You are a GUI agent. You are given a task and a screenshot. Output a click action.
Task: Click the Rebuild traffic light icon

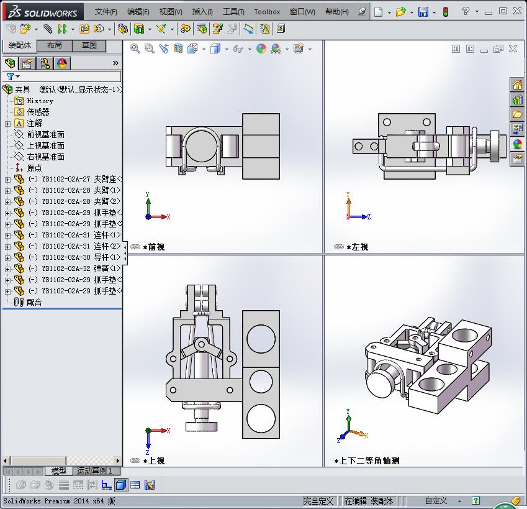446,12
